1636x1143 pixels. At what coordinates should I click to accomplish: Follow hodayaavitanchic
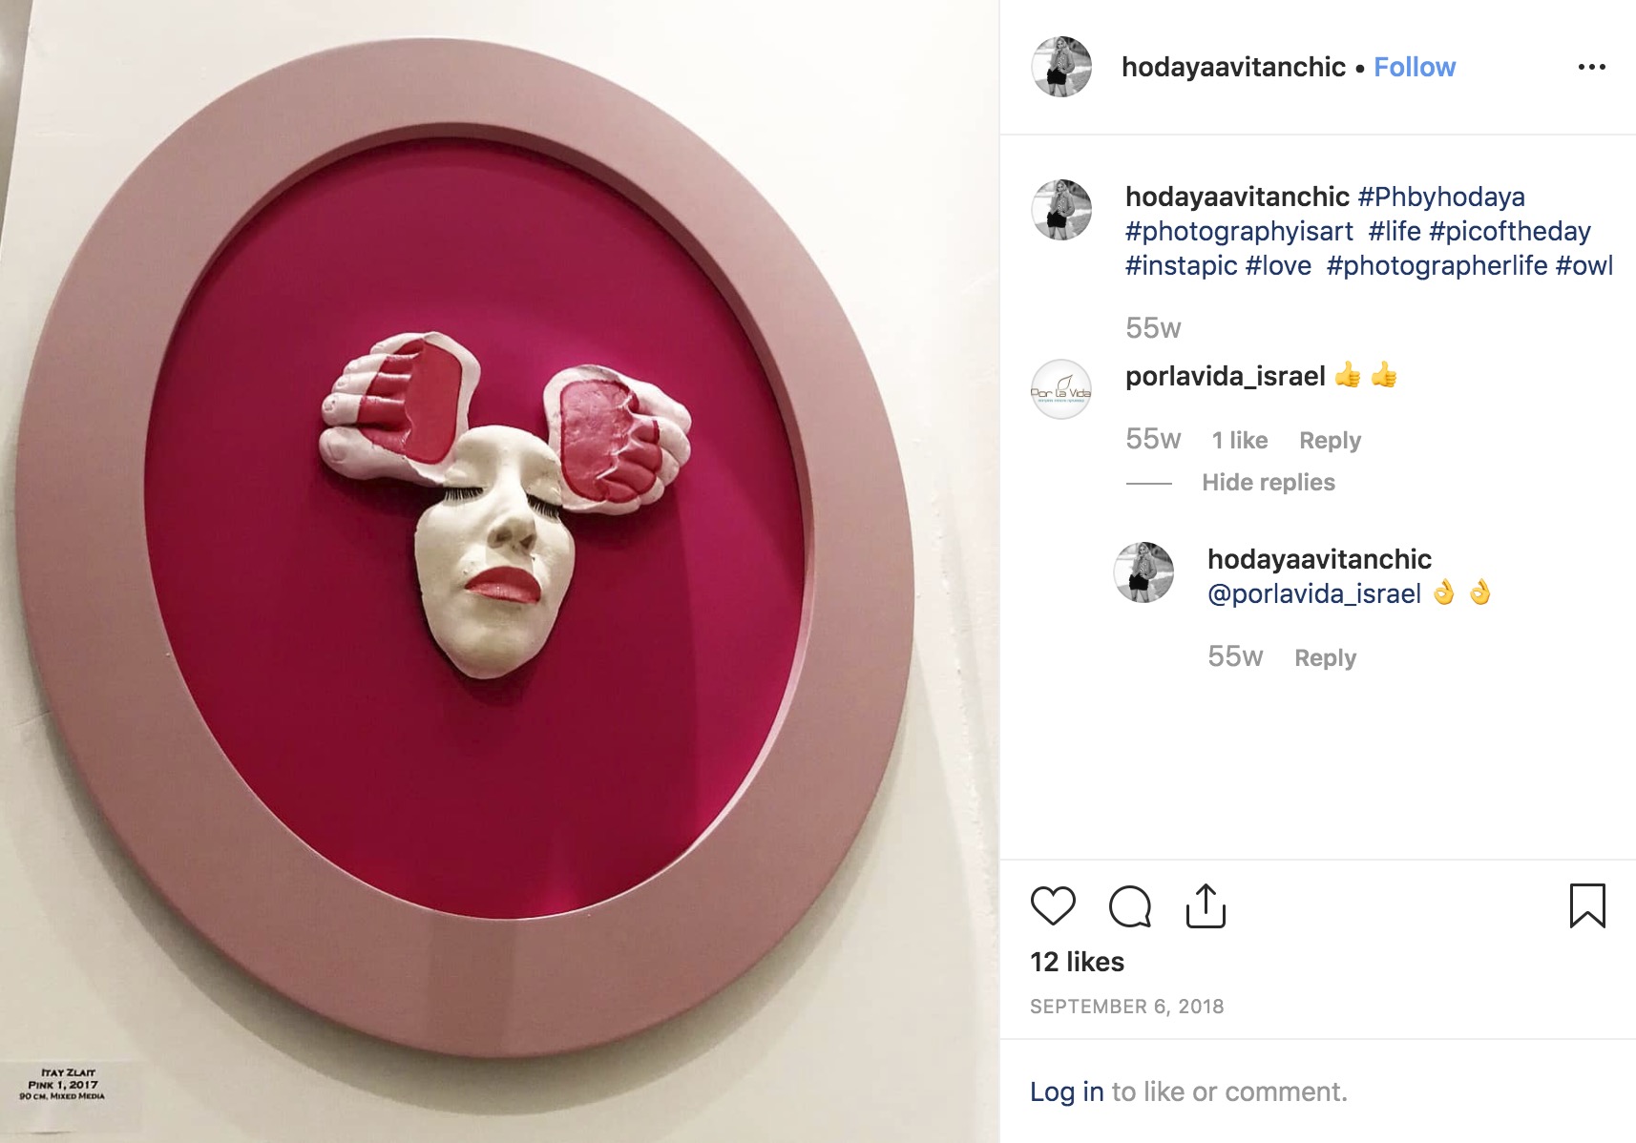pos(1415,67)
